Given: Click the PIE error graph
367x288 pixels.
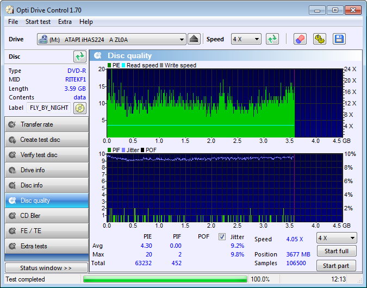Looking at the screenshot, I should (x=225, y=103).
